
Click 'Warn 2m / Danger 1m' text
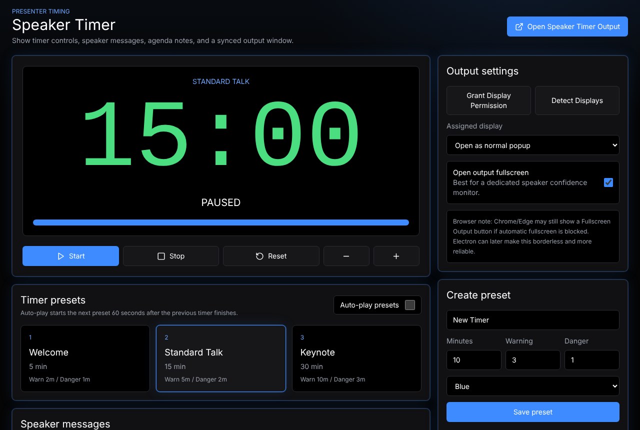[x=59, y=379]
